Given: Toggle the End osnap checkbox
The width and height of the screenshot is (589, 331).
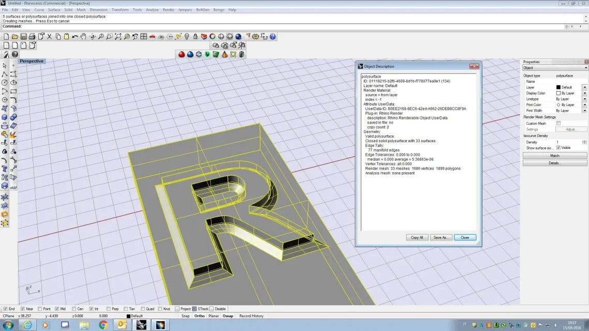Looking at the screenshot, I should tap(5, 309).
